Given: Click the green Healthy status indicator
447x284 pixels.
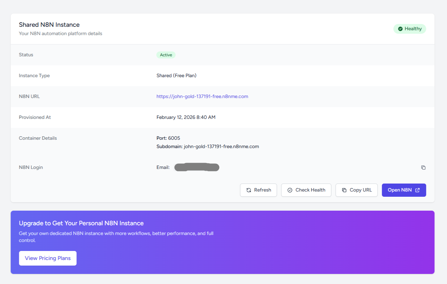Looking at the screenshot, I should 410,29.
